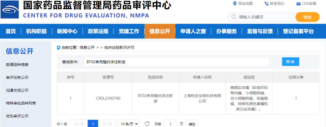
Task: Click the site title 国家药品监督管理局药品审评中心
Action: [97, 5]
